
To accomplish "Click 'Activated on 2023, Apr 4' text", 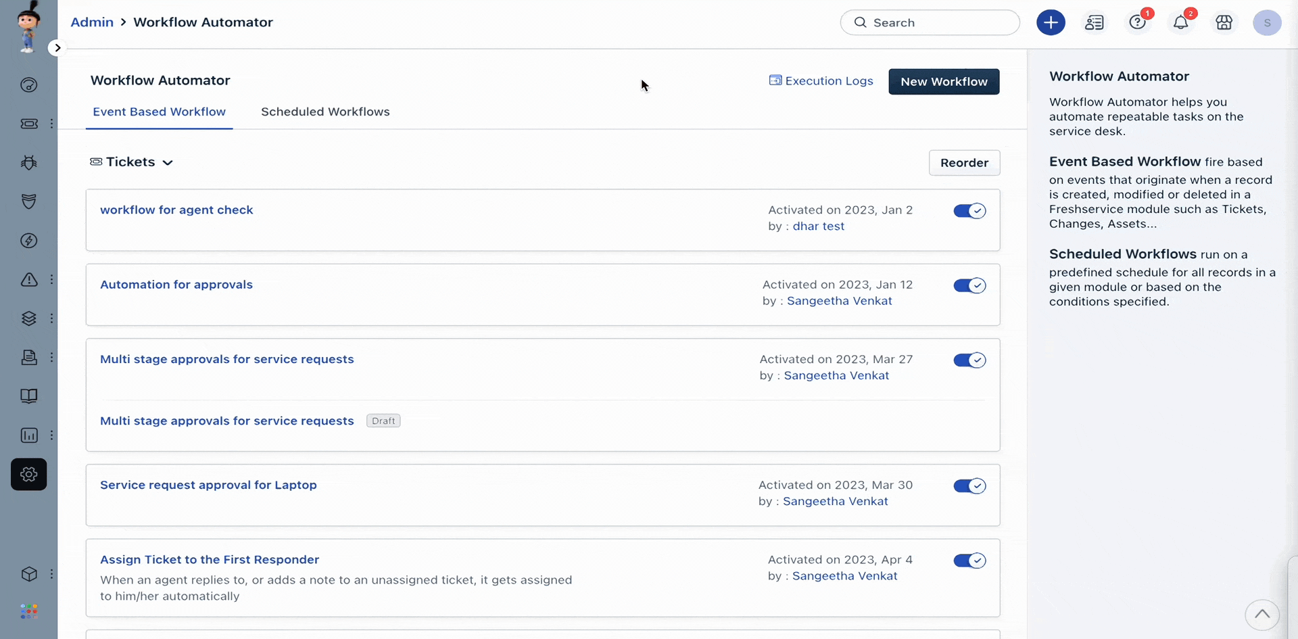I will click(x=840, y=559).
